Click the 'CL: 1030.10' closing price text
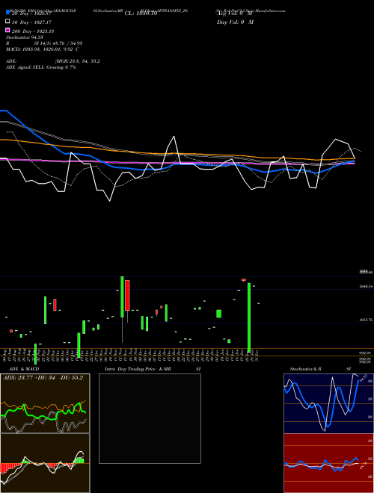Viewport: 374px width, 493px height. point(141,13)
